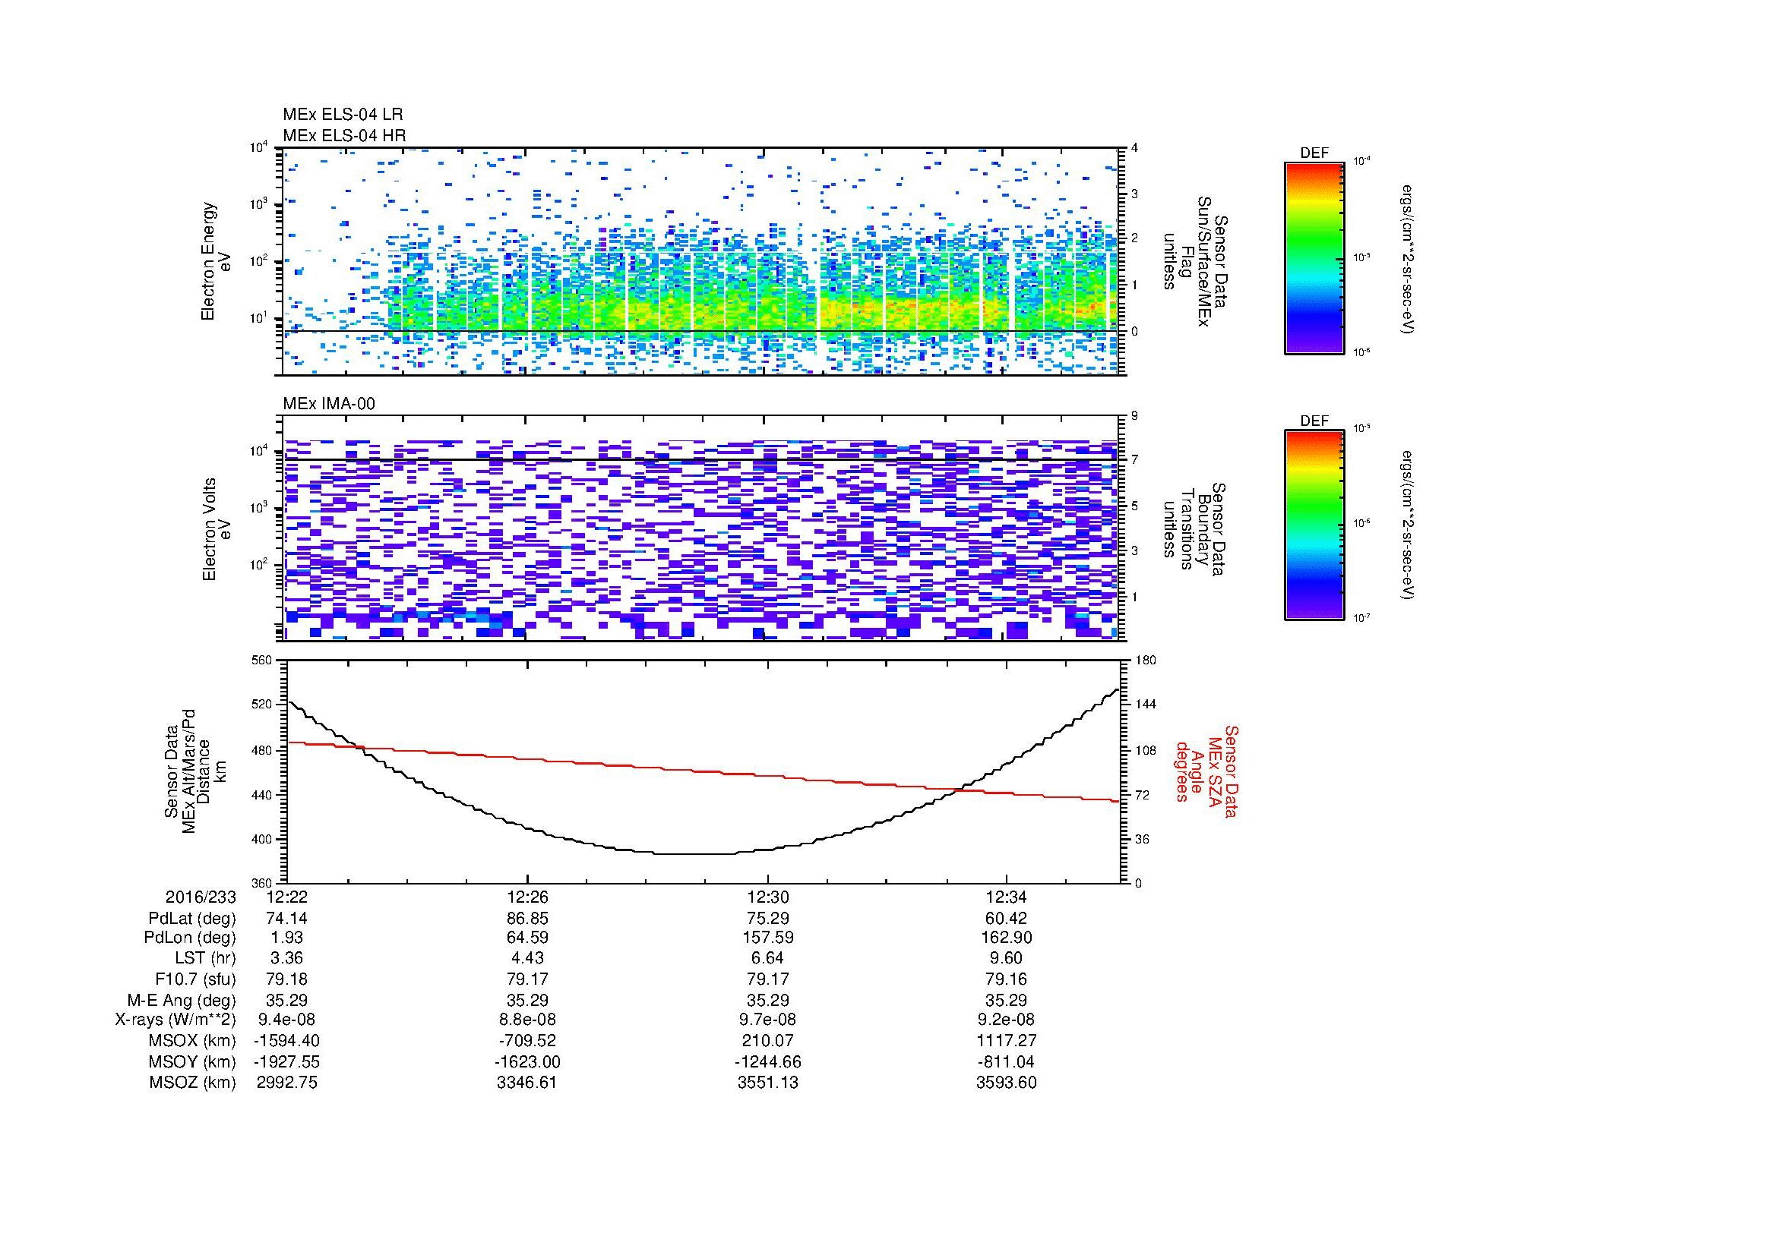Click the IMA DEF color bar
The height and width of the screenshot is (1255, 1777).
point(1314,525)
